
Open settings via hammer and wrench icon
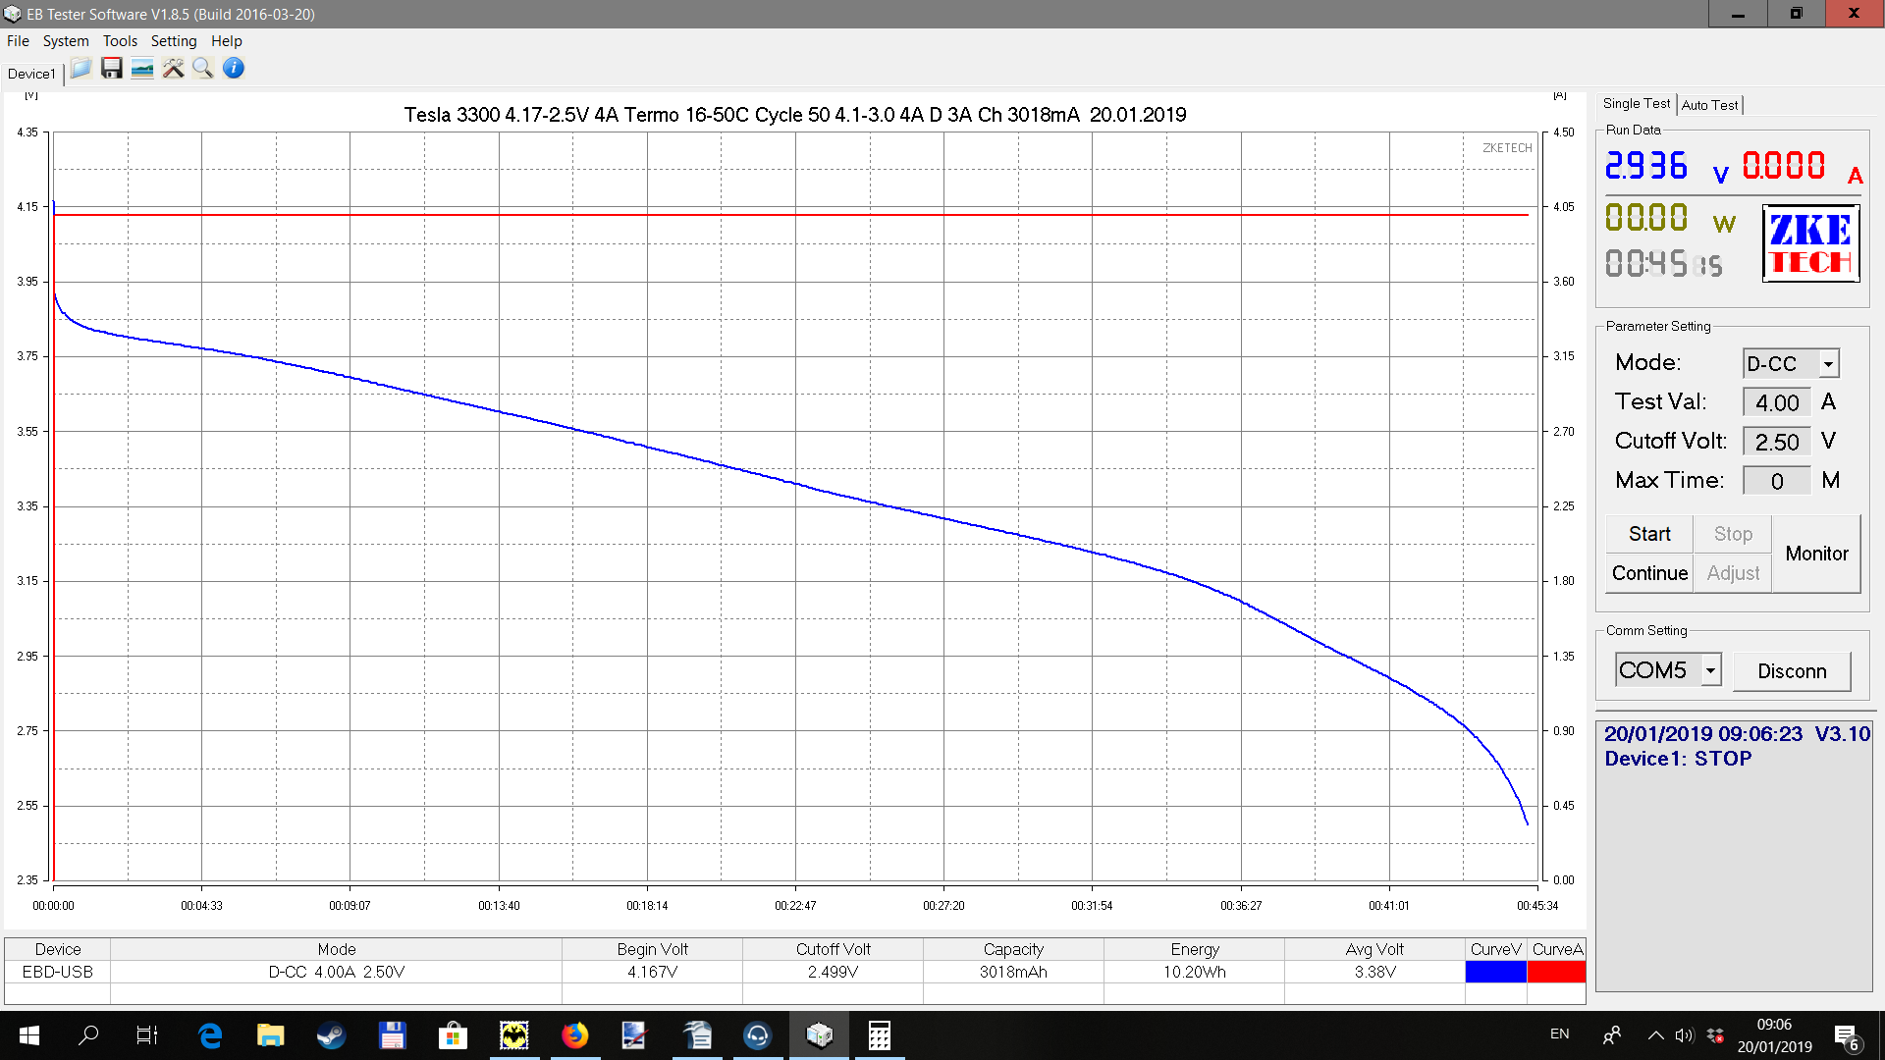coord(173,69)
